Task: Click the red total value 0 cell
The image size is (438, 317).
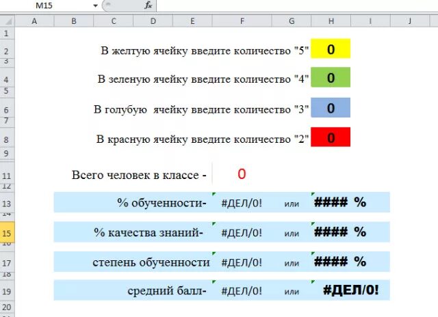Action: point(242,174)
